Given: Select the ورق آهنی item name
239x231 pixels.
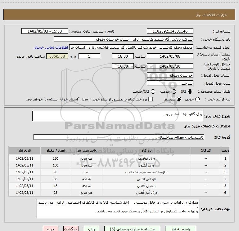Looking at the screenshot, I should [147, 165].
